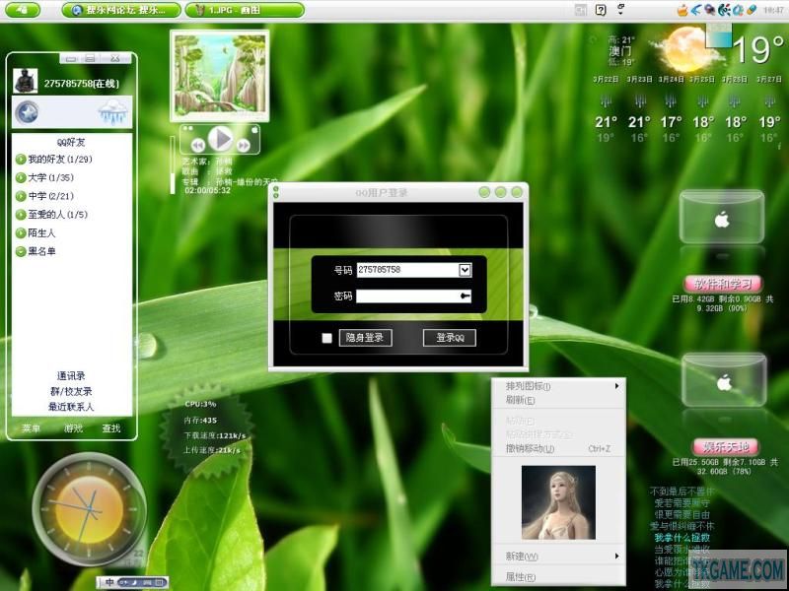
Task: Click the key icon in password field
Action: (465, 296)
